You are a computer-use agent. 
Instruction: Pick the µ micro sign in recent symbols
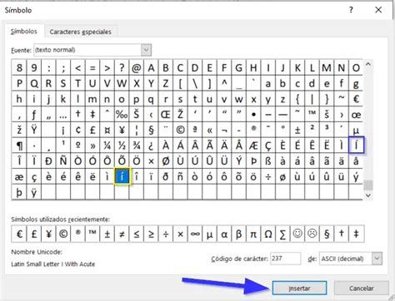click(209, 234)
